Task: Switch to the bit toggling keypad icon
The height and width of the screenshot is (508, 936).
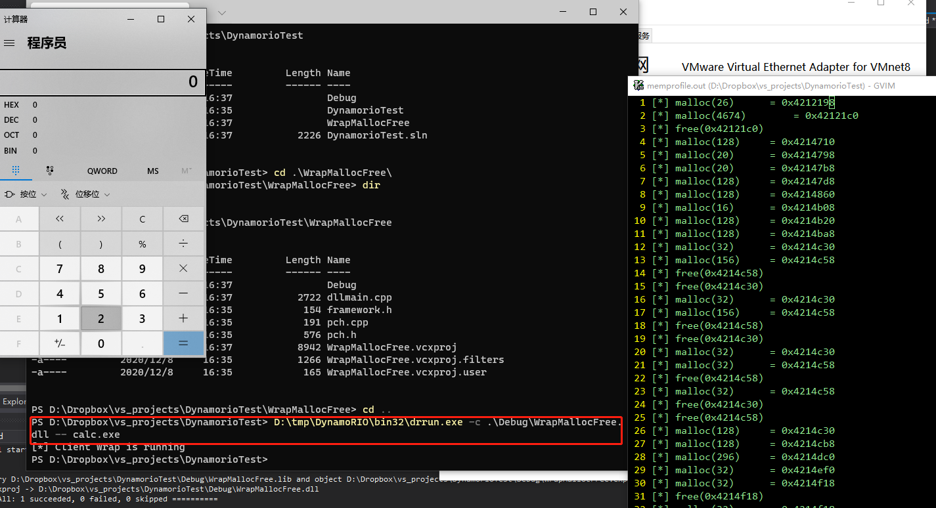Action: [50, 171]
